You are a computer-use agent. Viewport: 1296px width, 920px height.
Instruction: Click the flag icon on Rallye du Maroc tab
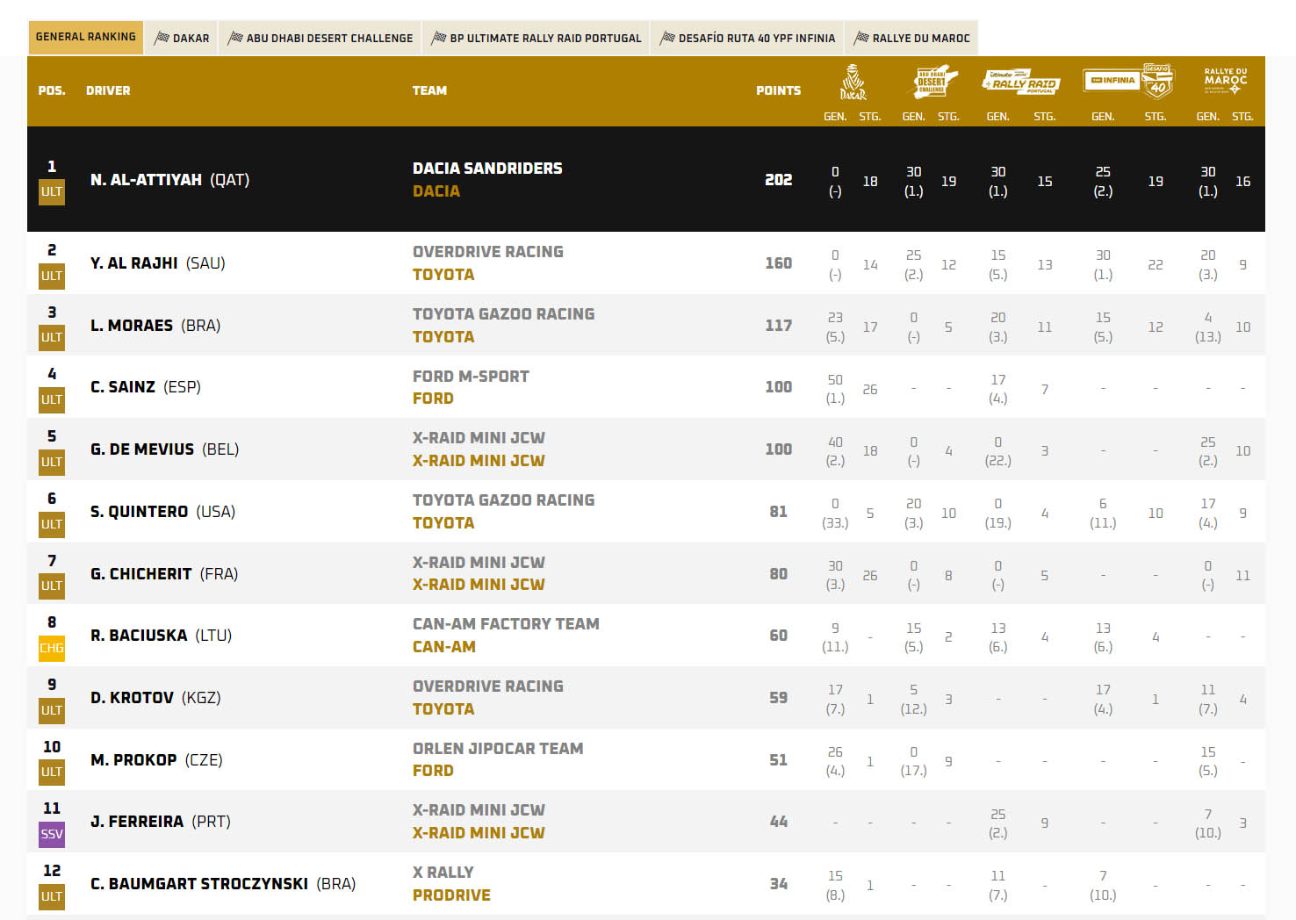[861, 38]
